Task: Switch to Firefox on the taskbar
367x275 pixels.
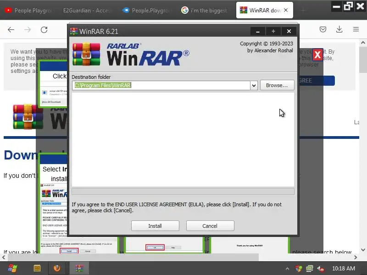Action: tap(57, 268)
